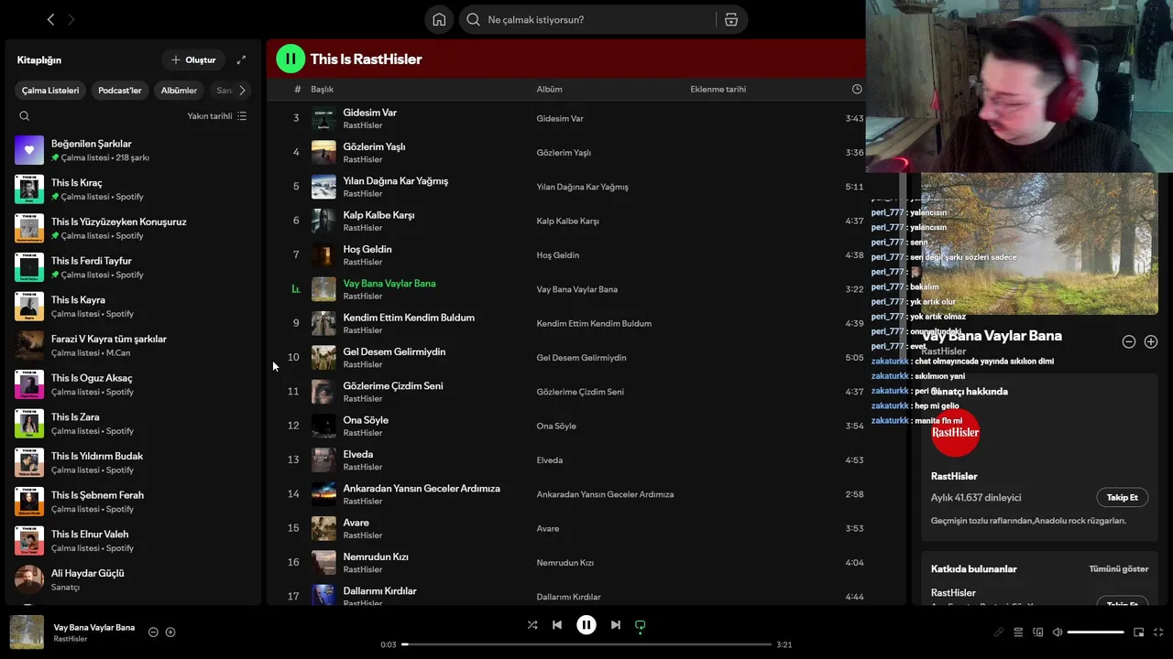Mute the volume speaker icon
The width and height of the screenshot is (1173, 659).
click(x=1058, y=632)
